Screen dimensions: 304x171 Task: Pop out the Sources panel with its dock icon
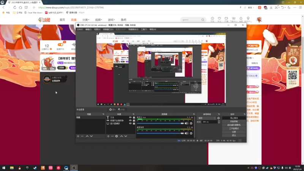coord(133,114)
